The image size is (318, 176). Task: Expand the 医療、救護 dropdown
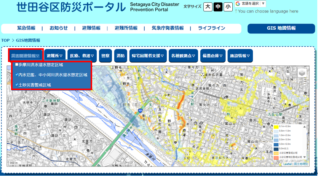[82, 56]
